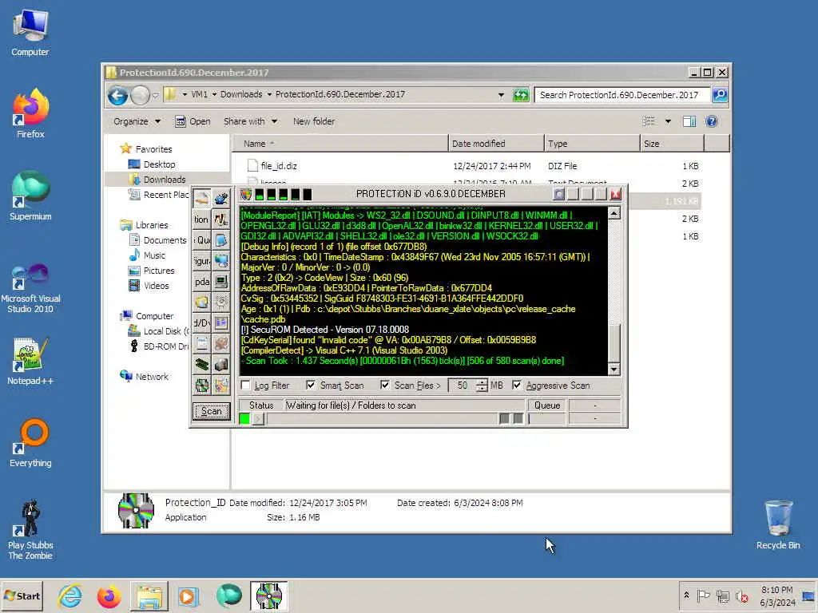The height and width of the screenshot is (613, 818).
Task: Click the yellow folder icon in Protection ID sidebar
Action: (x=202, y=303)
